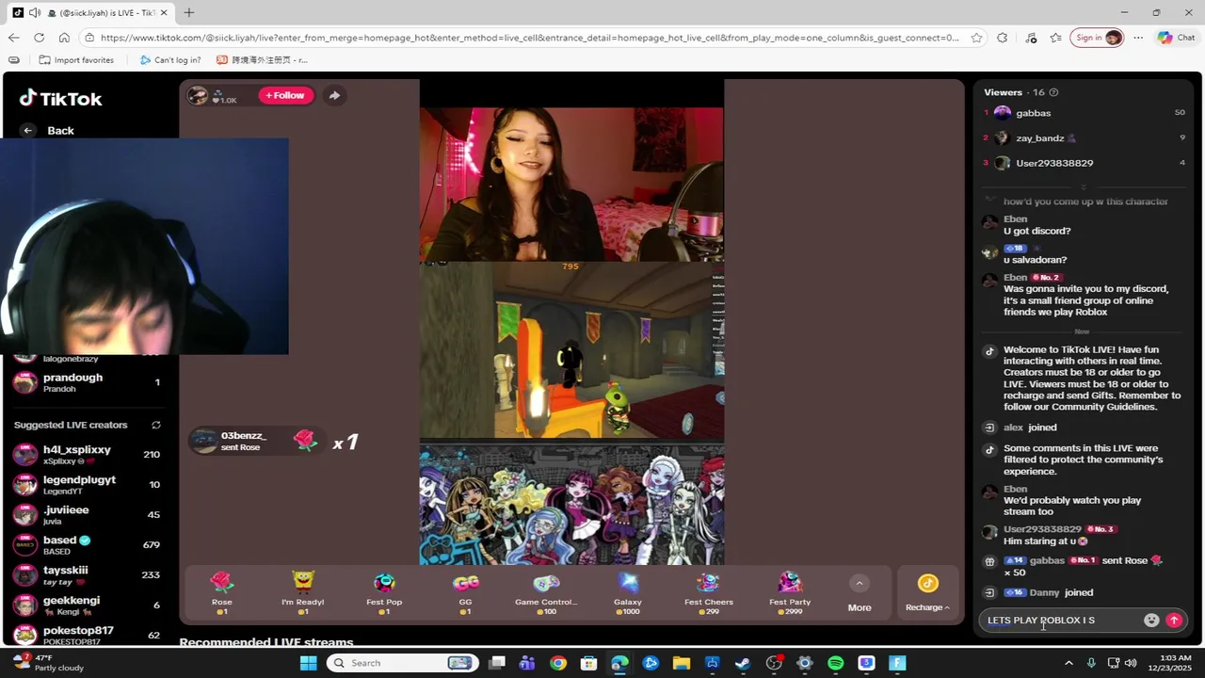Open File Explorer from the taskbar

click(x=682, y=663)
